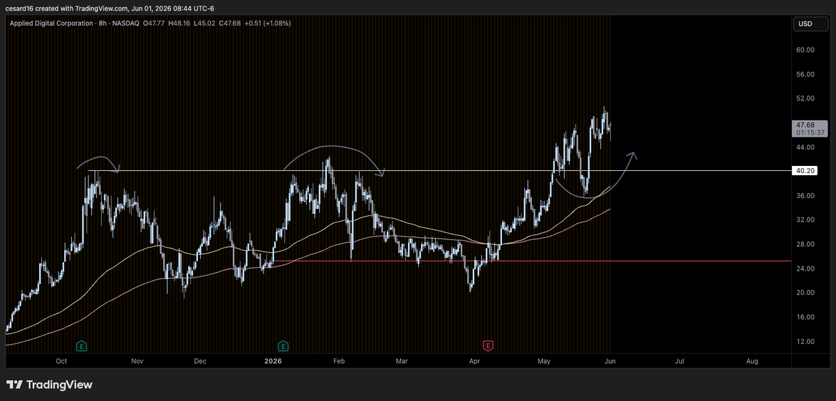The width and height of the screenshot is (836, 401).
Task: Click the 24.00 price axis label
Action: pyautogui.click(x=805, y=268)
